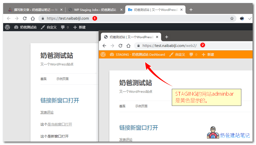
Task: Open 示例页面 menu item in rear window
Action: [x=62, y=79]
